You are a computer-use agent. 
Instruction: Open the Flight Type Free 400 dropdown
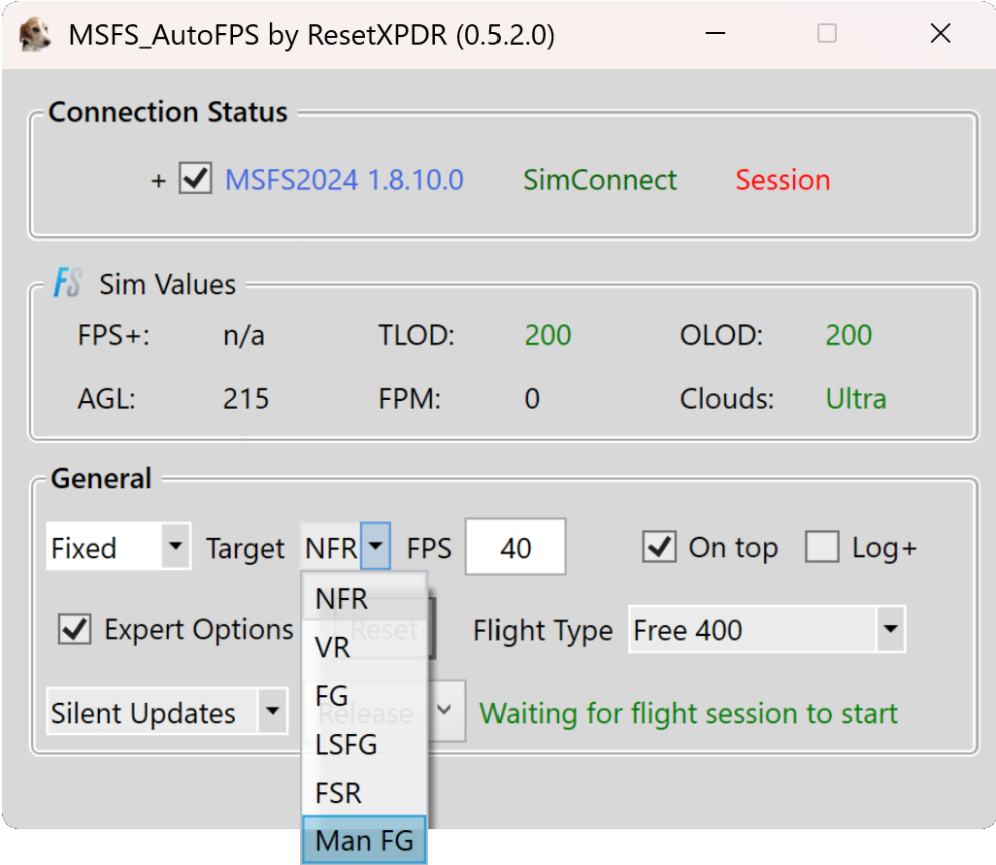767,629
